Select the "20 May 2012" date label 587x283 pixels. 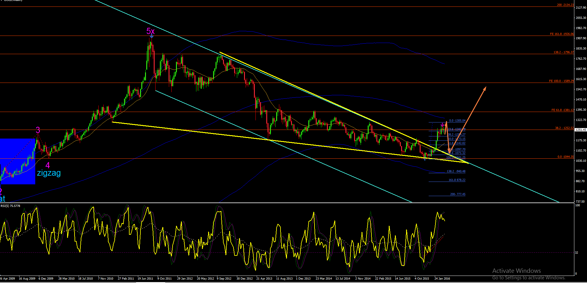(205, 279)
